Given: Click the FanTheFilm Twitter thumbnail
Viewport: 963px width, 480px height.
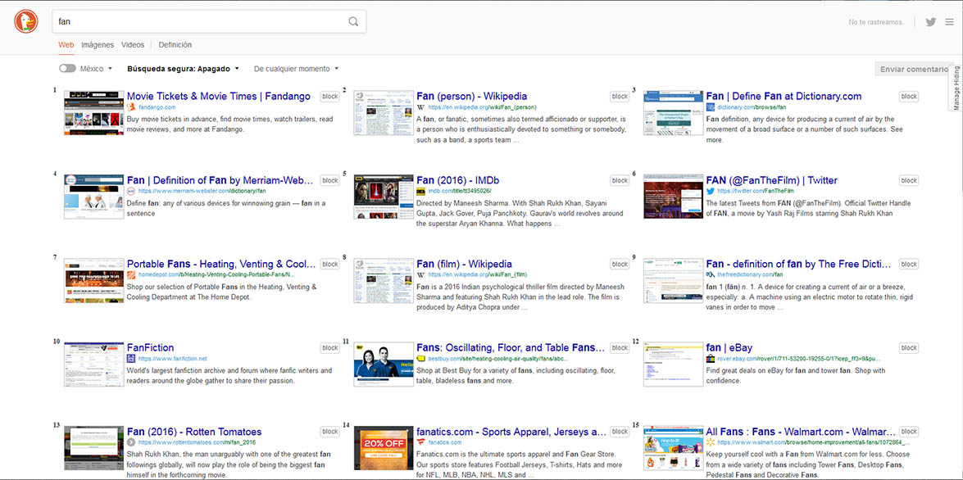Looking at the screenshot, I should pyautogui.click(x=674, y=197).
